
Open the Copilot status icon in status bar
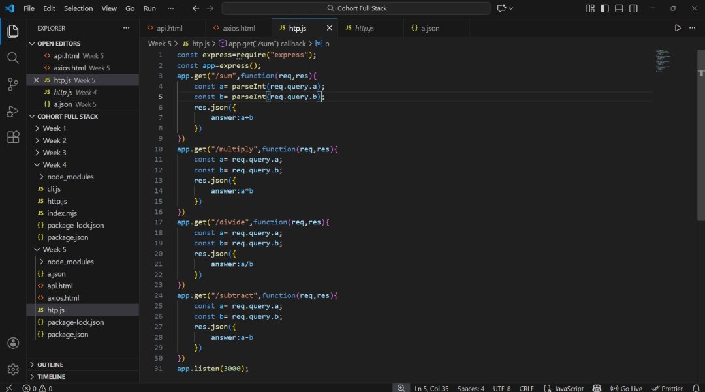point(597,388)
